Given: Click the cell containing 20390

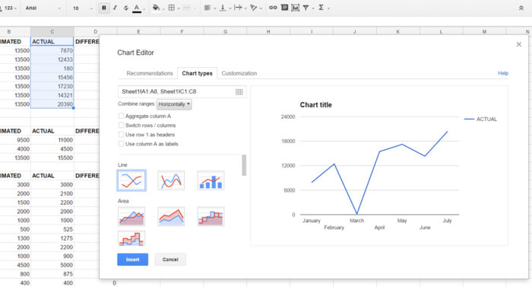Looking at the screenshot, I should (x=52, y=104).
